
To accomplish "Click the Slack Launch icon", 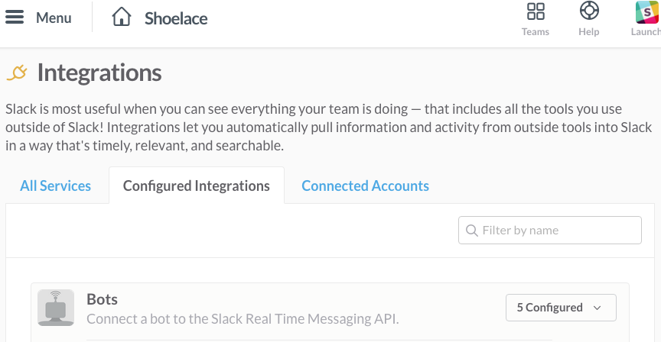I will [x=647, y=11].
